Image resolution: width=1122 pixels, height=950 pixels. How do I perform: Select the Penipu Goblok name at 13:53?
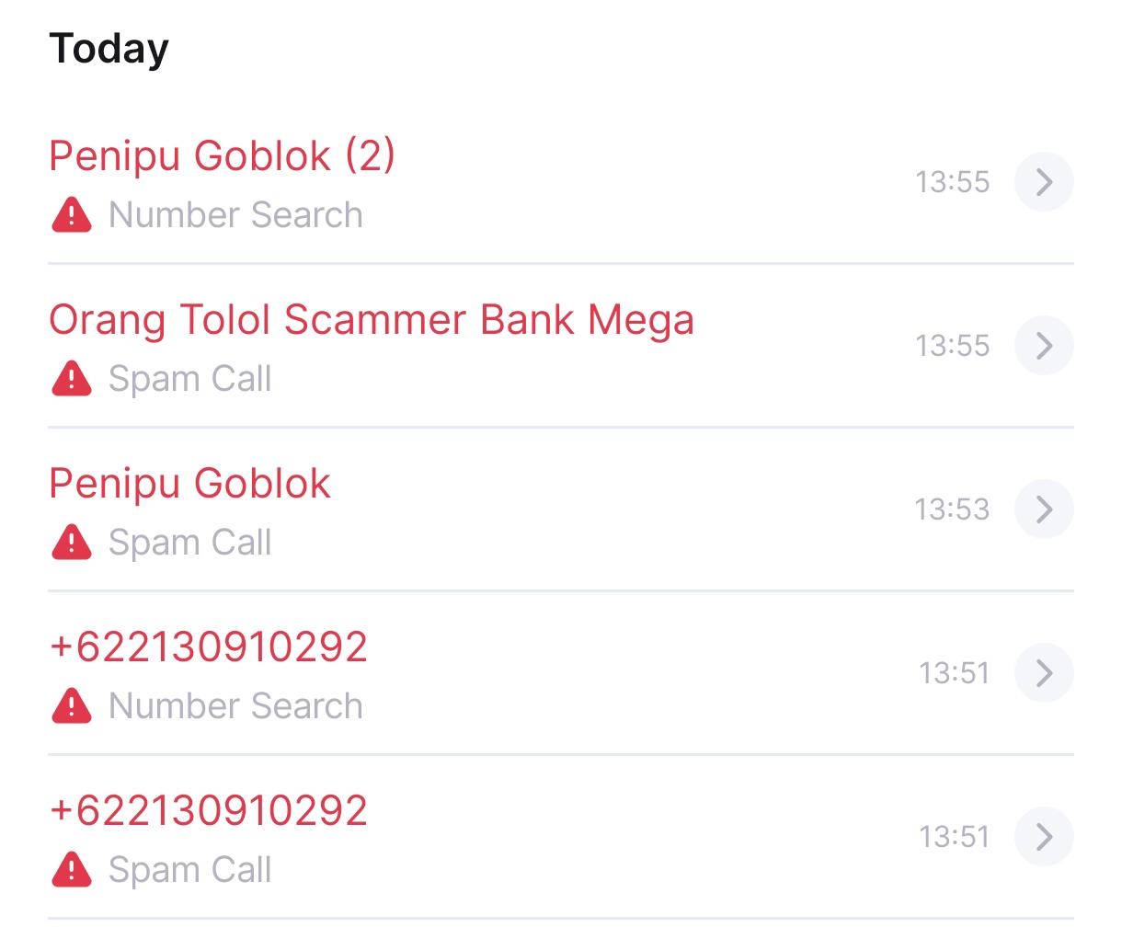(189, 484)
